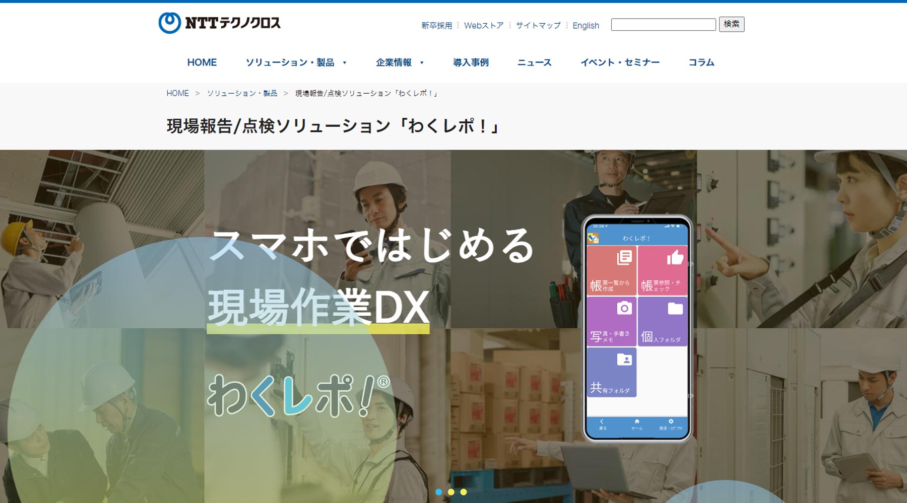Open the 企業情報 menu

click(x=394, y=62)
